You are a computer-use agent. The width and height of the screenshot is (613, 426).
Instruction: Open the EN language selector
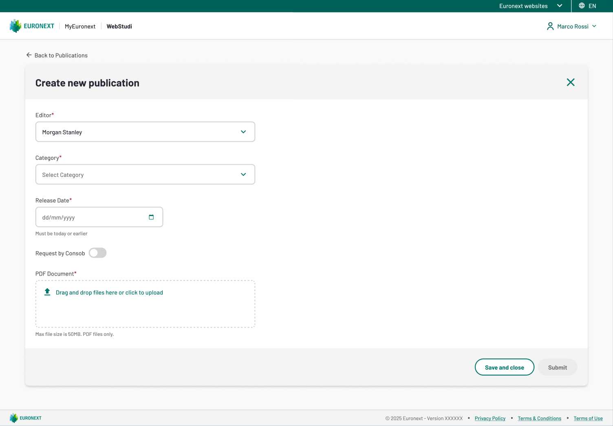pyautogui.click(x=588, y=6)
